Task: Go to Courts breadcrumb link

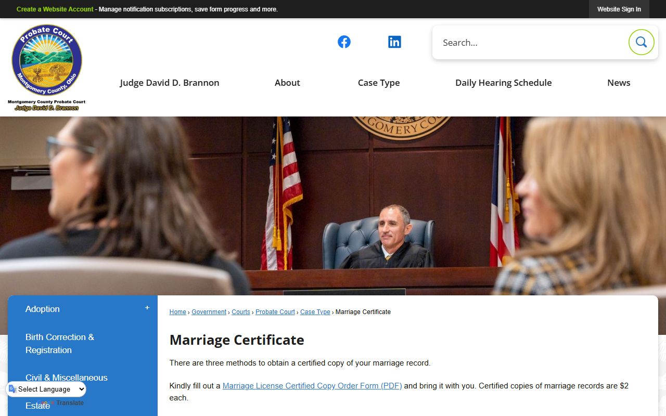Action: pyautogui.click(x=241, y=312)
